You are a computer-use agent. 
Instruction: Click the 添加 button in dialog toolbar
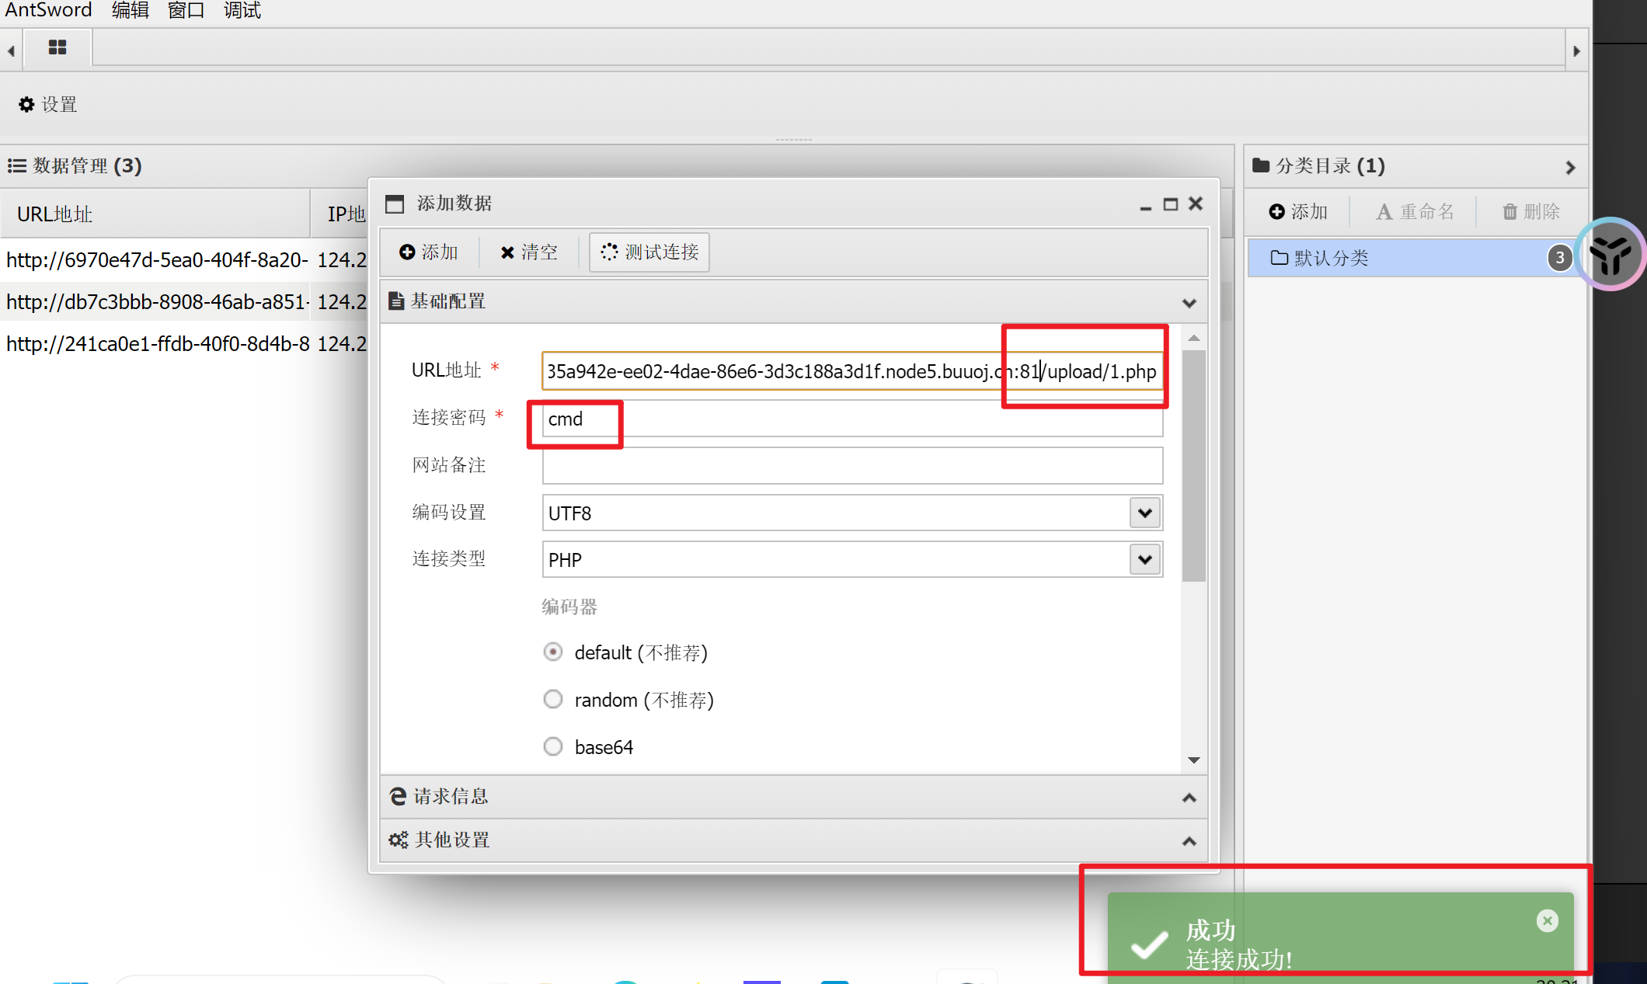(429, 252)
